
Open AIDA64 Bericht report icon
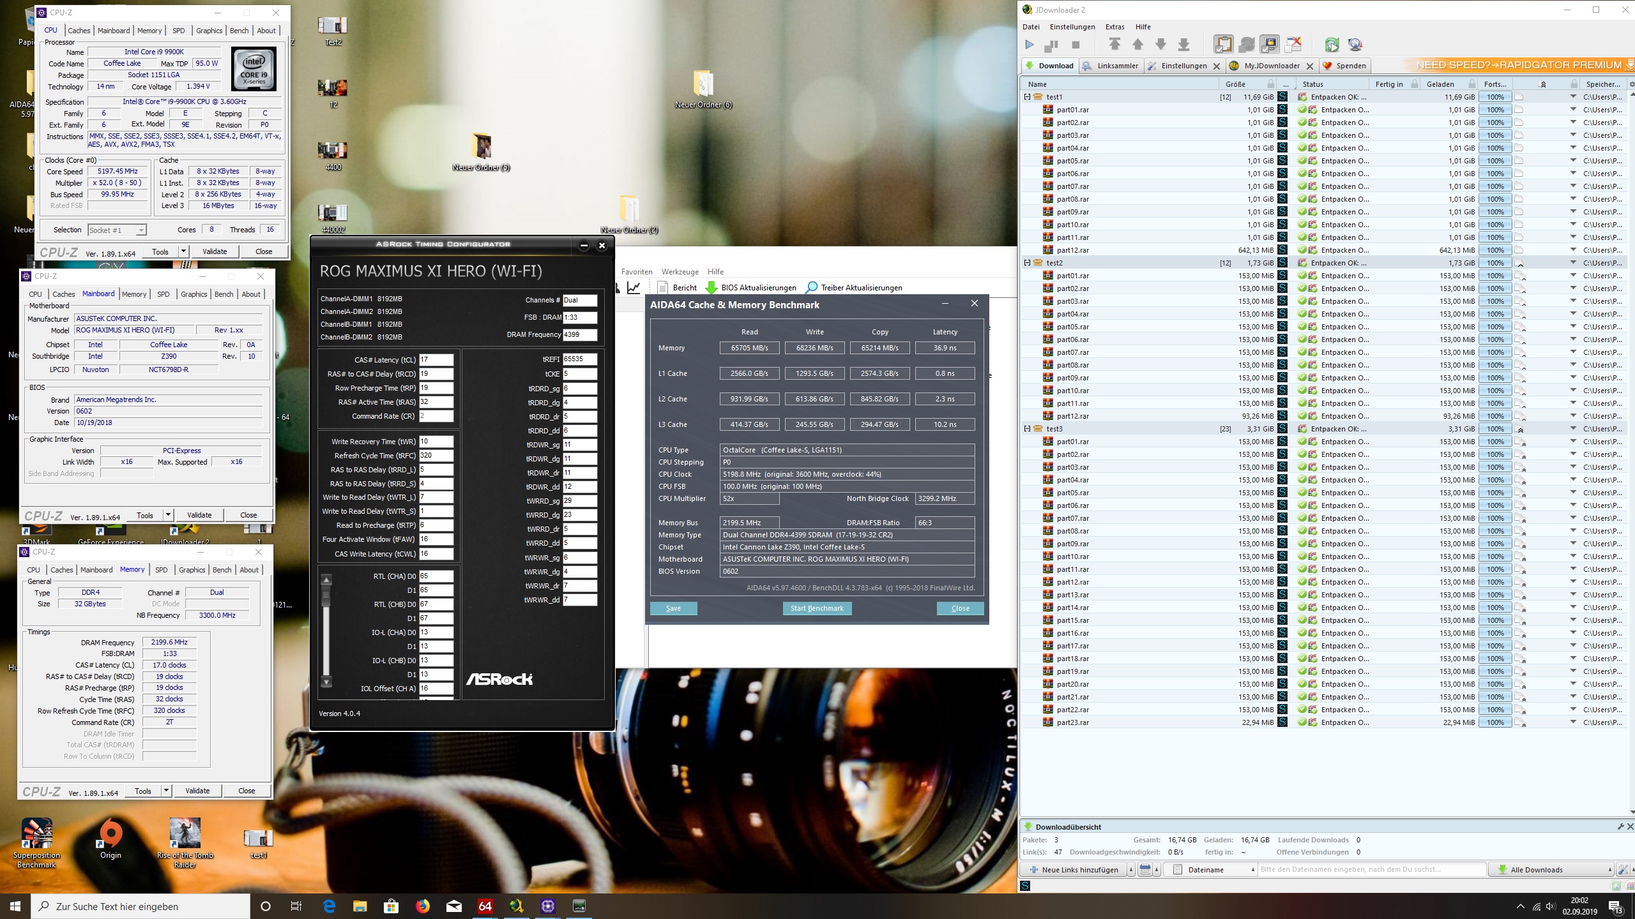tap(663, 288)
